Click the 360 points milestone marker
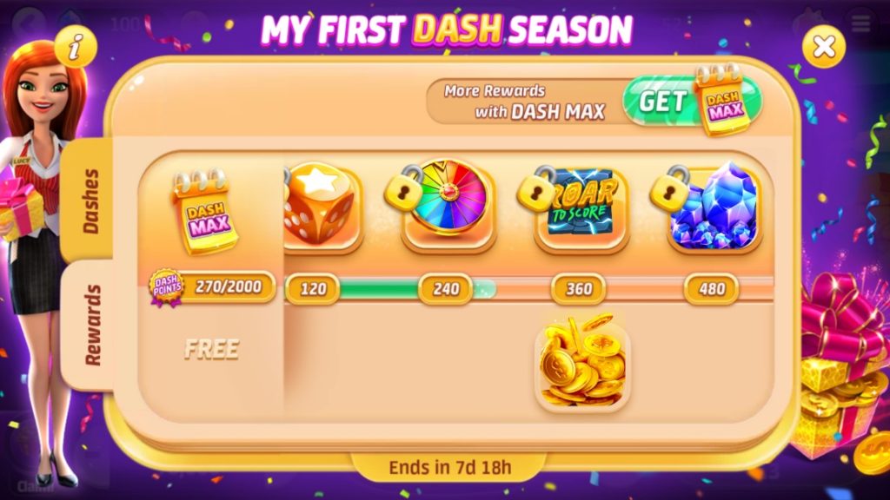 pos(578,288)
